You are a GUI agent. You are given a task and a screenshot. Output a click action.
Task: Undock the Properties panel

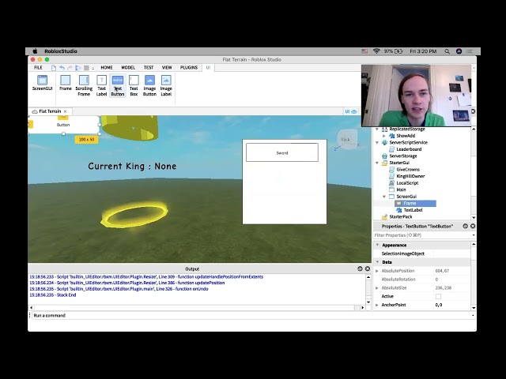pyautogui.click(x=466, y=227)
